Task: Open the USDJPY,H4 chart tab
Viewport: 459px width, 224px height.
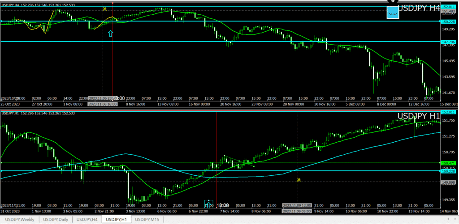Action: 87,220
